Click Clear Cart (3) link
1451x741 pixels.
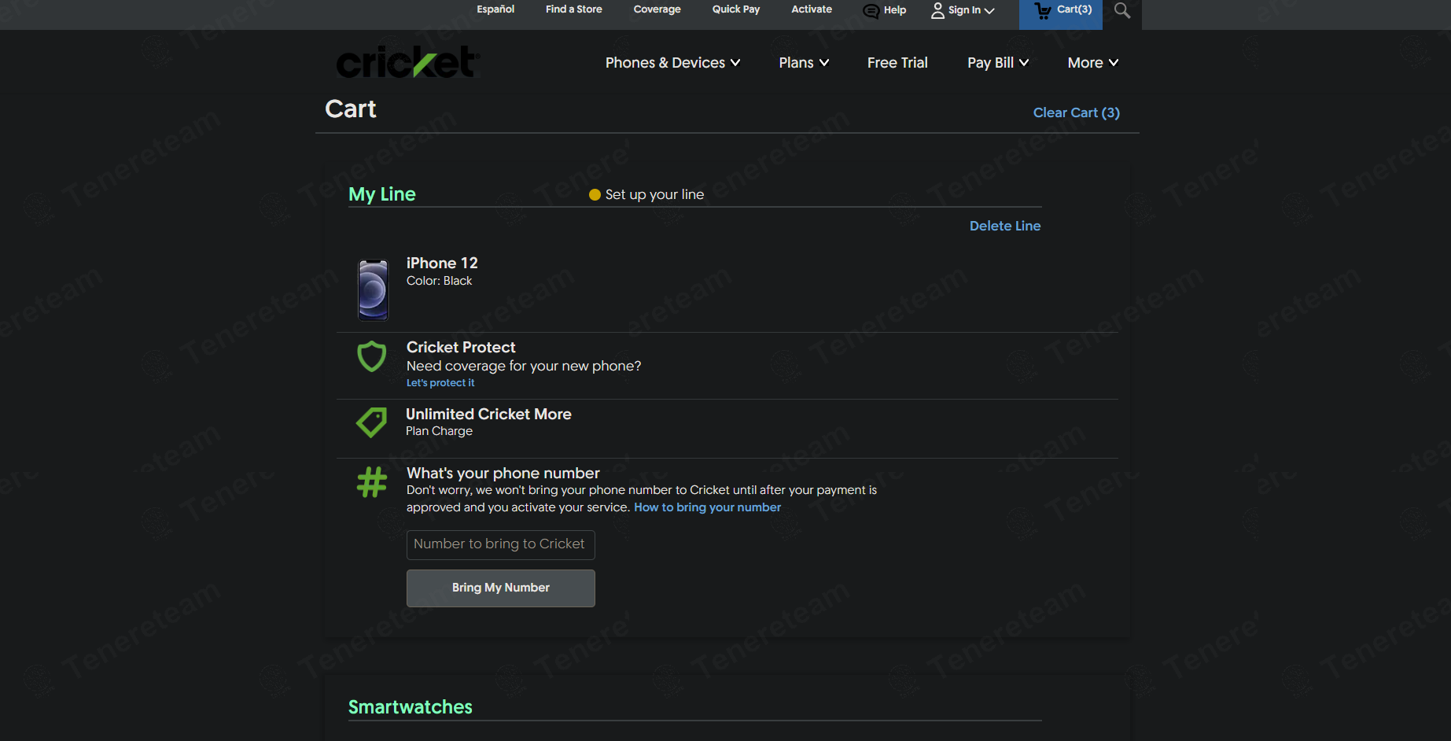coord(1076,112)
